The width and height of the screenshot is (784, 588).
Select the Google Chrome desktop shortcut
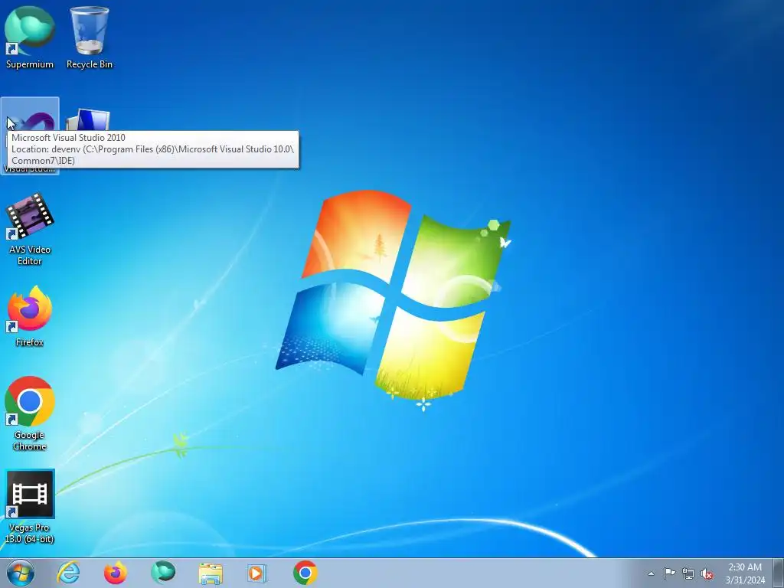30,413
